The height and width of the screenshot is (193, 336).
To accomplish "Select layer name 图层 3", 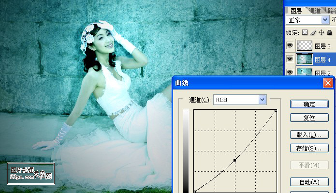I will tap(322, 46).
